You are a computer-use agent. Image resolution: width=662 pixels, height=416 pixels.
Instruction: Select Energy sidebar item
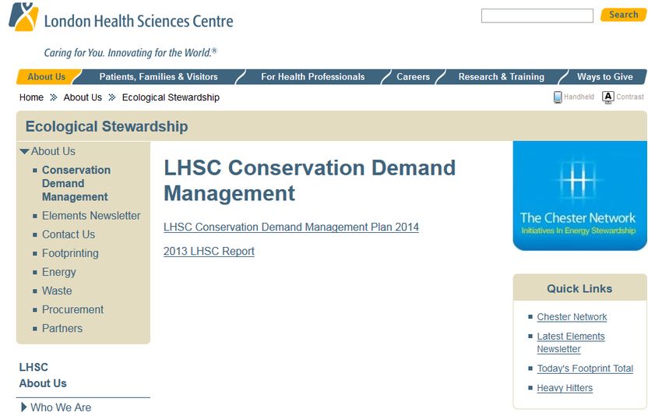[x=59, y=272]
